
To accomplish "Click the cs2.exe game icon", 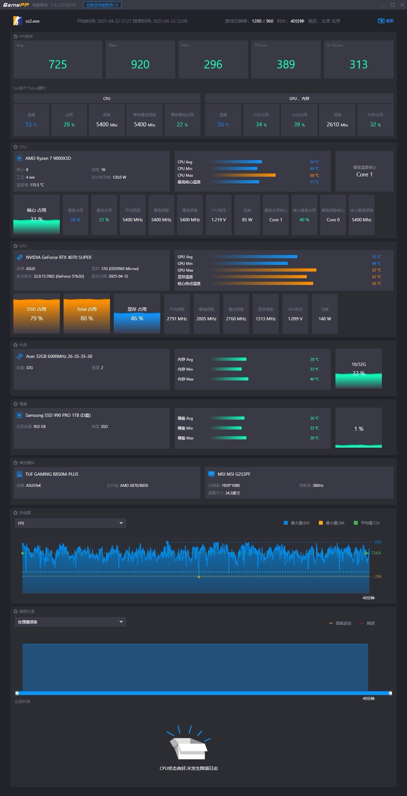I will (17, 21).
